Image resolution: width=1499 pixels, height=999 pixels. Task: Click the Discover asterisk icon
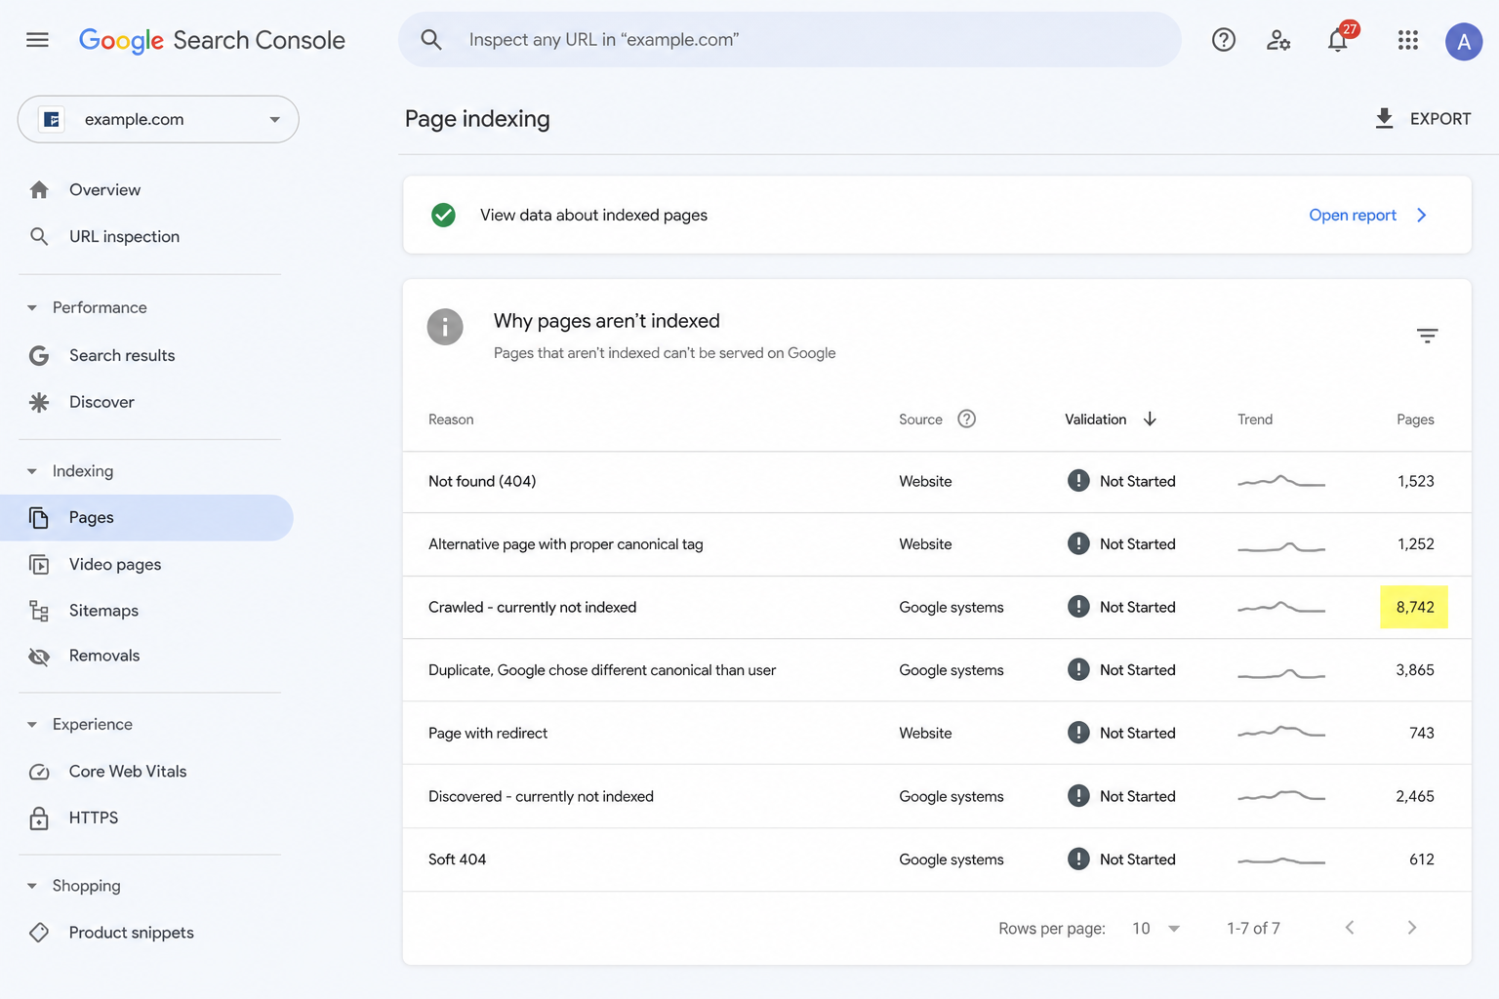(39, 402)
